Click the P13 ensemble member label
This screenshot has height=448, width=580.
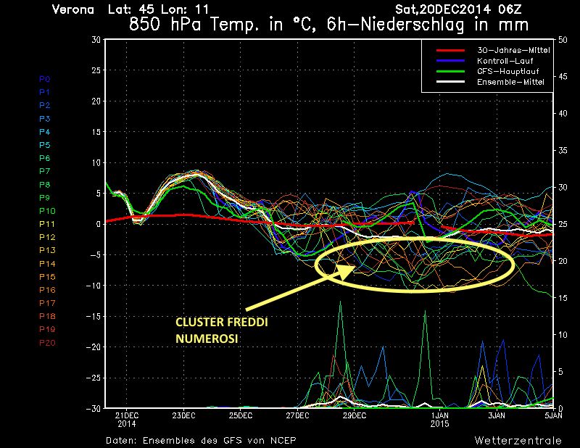click(x=47, y=250)
